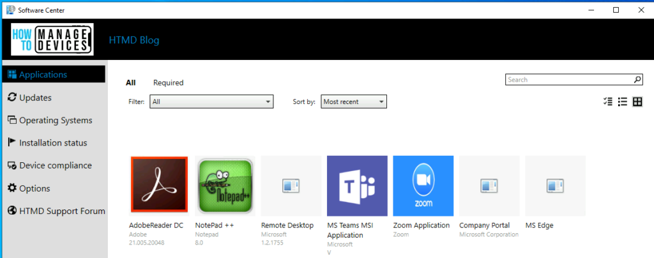Click the Zoom Application icon
This screenshot has height=258, width=654.
[423, 186]
